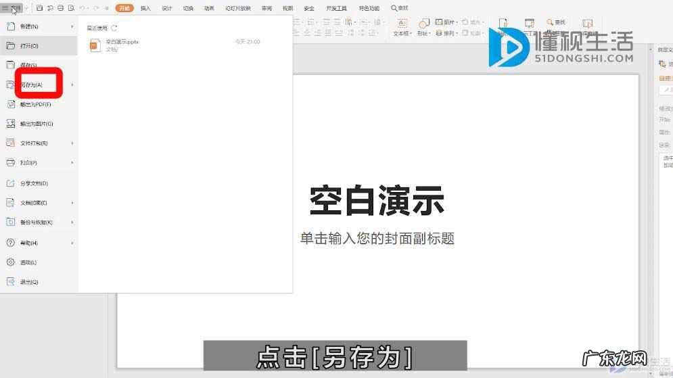This screenshot has height=378, width=673.
Task: Click the 文件打包(R) package icon
Action: 11,143
